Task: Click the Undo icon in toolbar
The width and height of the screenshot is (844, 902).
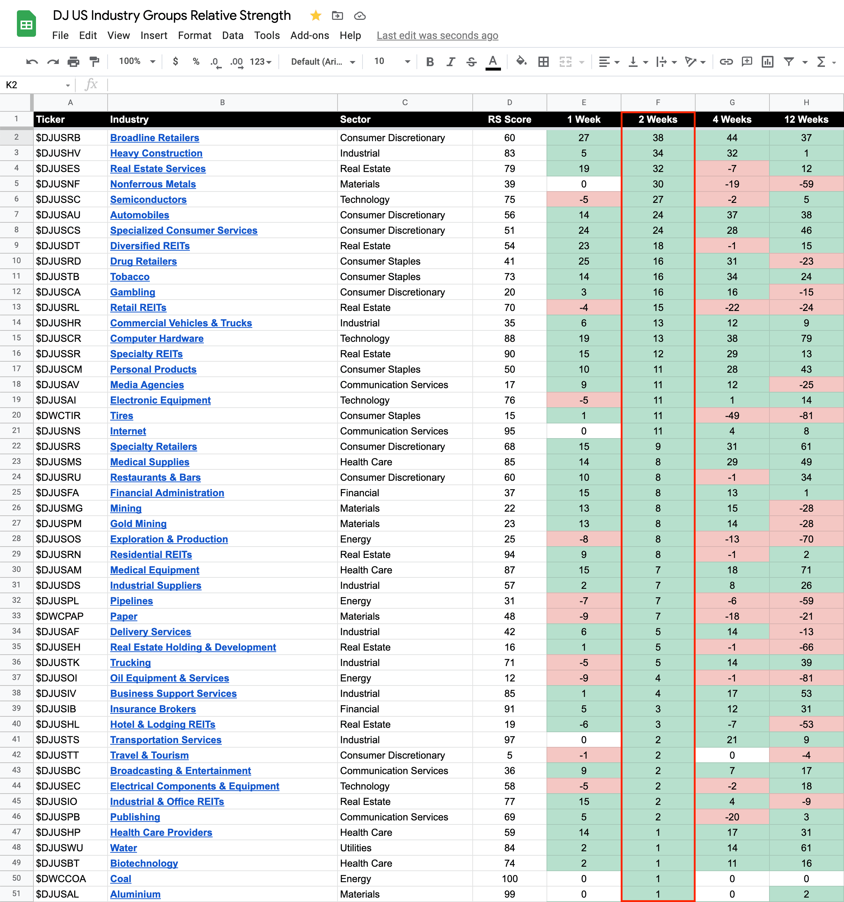Action: click(x=32, y=62)
